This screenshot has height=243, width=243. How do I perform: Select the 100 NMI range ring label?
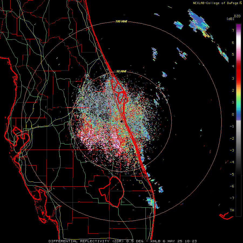point(121,21)
